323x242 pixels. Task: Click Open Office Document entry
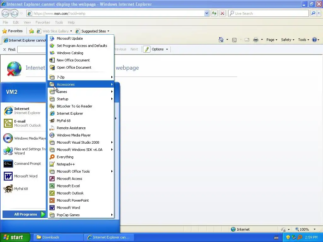(x=81, y=67)
